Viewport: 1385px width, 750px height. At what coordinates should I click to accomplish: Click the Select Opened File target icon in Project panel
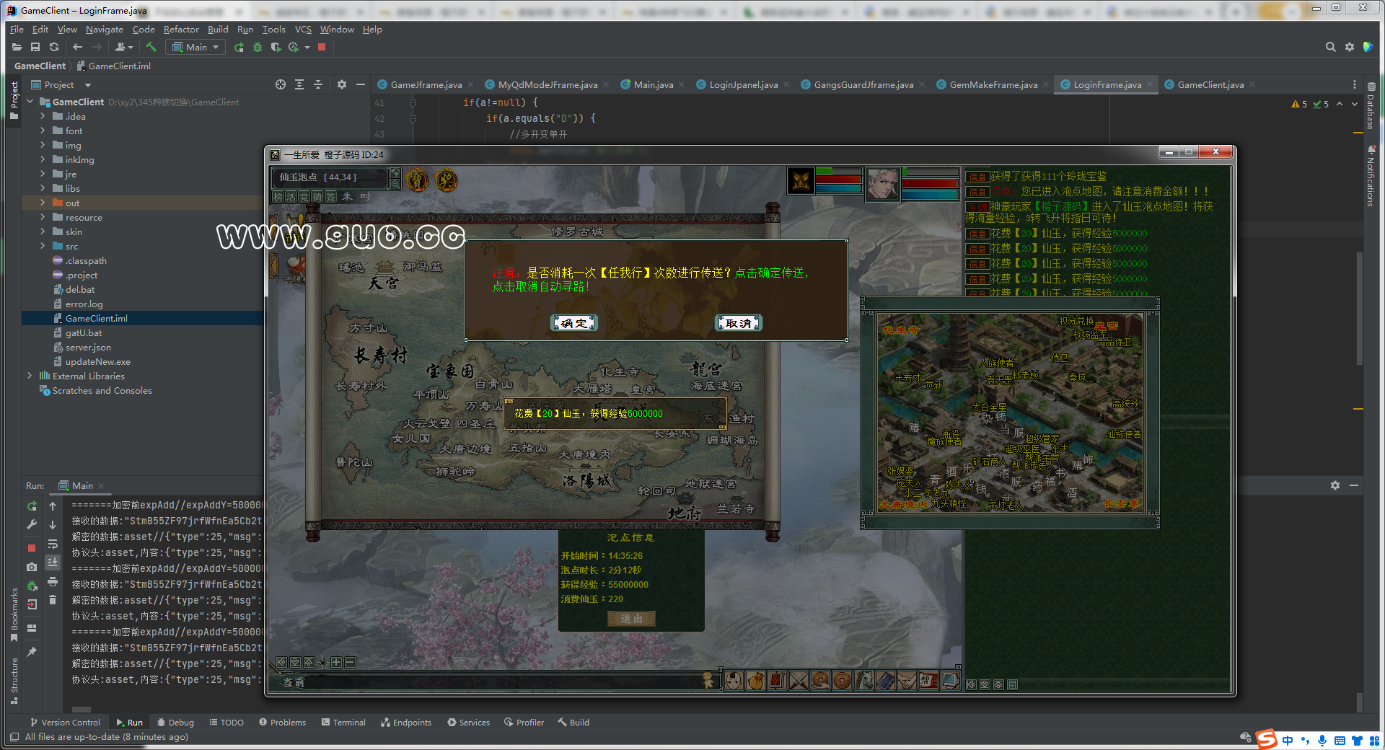(281, 84)
